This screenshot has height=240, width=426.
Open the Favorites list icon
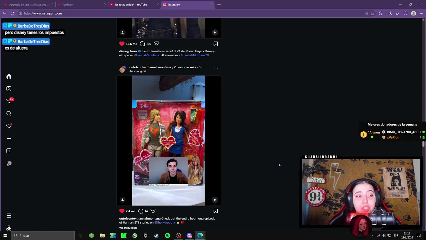397,13
